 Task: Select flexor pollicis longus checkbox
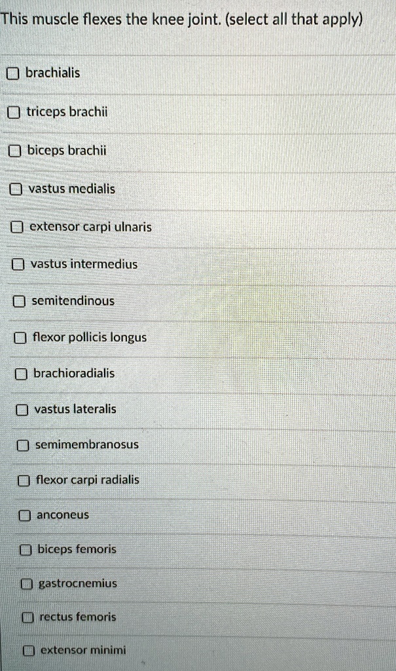tap(21, 338)
